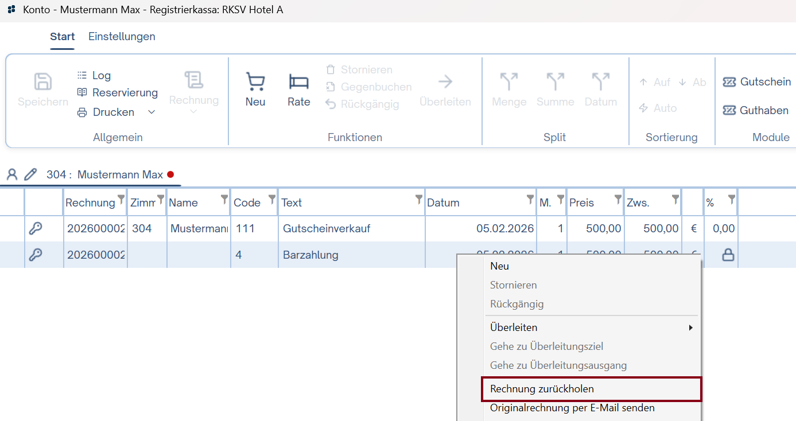Select Originalrechnung per E-Mail senden
This screenshot has height=421, width=796.
click(x=572, y=408)
